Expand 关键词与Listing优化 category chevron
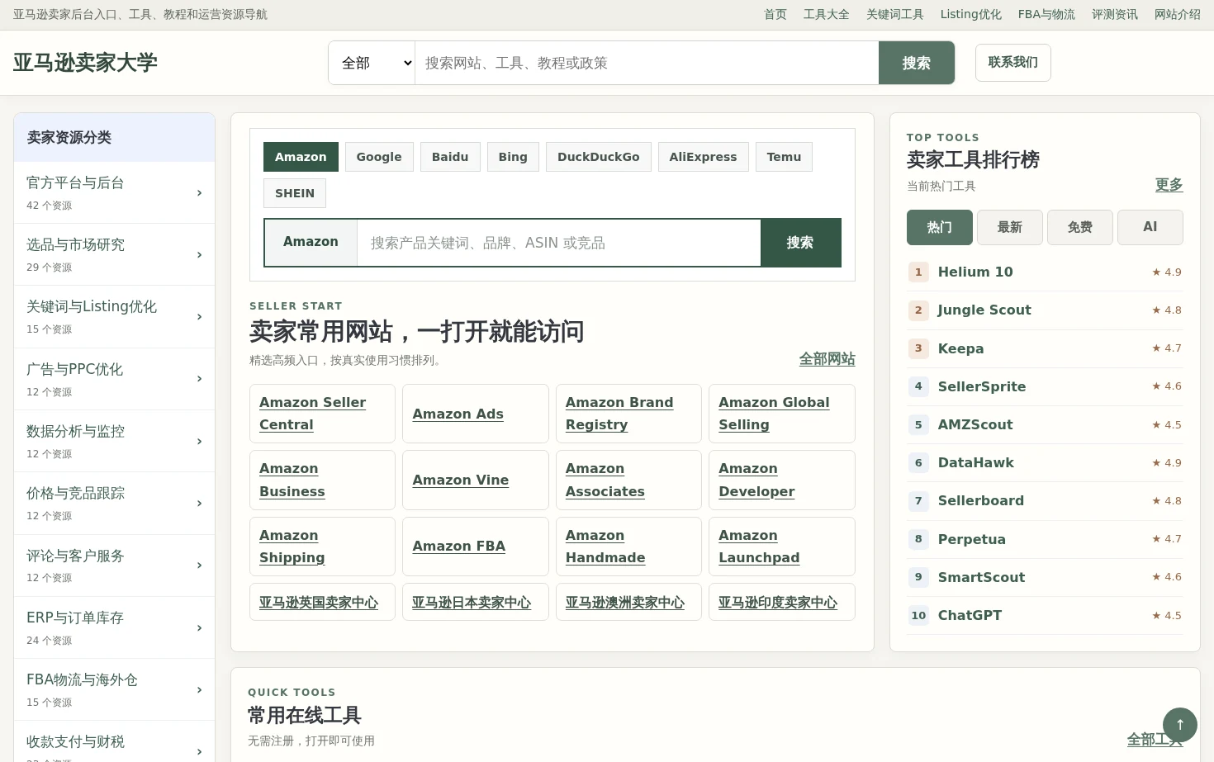The image size is (1214, 762). click(x=199, y=317)
